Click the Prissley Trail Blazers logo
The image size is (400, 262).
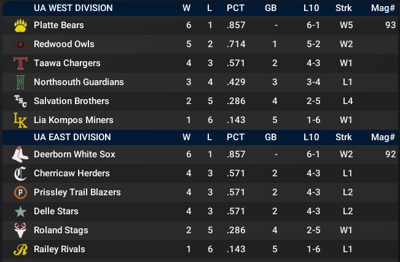pos(20,193)
